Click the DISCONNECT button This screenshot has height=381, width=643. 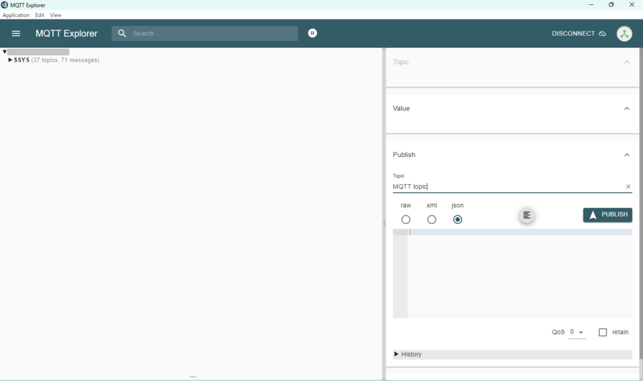[578, 34]
